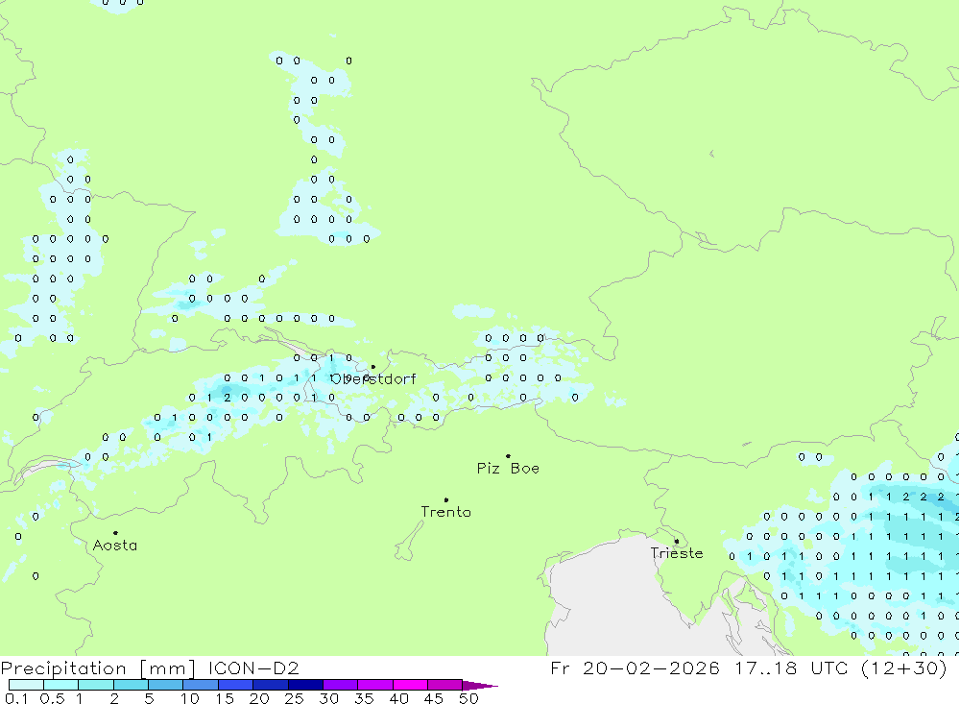Select the 0.5–1 mm legend color swatch
This screenshot has height=704, width=960.
tap(61, 685)
